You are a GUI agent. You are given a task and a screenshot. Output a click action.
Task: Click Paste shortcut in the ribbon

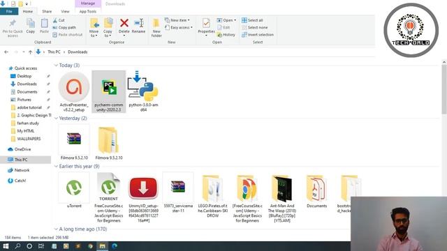pyautogui.click(x=68, y=35)
